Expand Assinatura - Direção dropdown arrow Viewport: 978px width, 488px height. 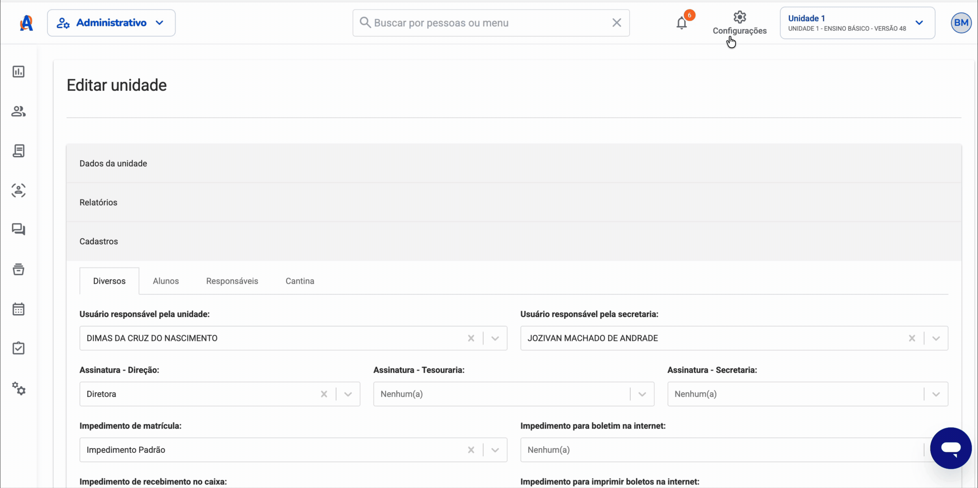click(348, 394)
